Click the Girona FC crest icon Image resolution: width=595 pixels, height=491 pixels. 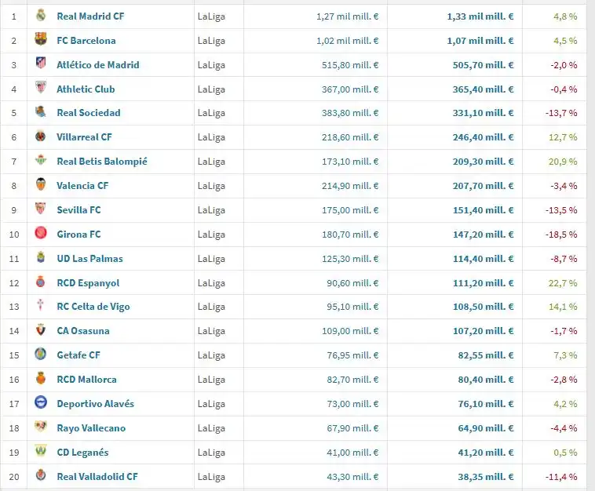click(41, 234)
